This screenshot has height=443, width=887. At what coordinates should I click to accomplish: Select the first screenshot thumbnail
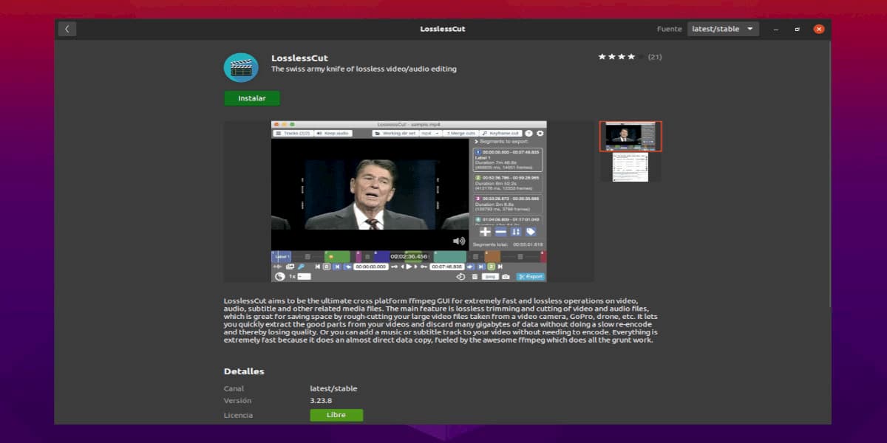631,137
